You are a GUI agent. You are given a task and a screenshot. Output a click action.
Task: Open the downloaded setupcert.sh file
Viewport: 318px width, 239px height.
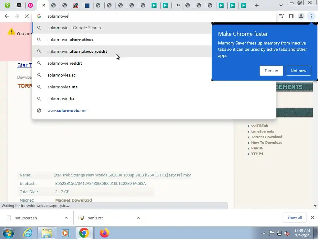[x=26, y=218]
